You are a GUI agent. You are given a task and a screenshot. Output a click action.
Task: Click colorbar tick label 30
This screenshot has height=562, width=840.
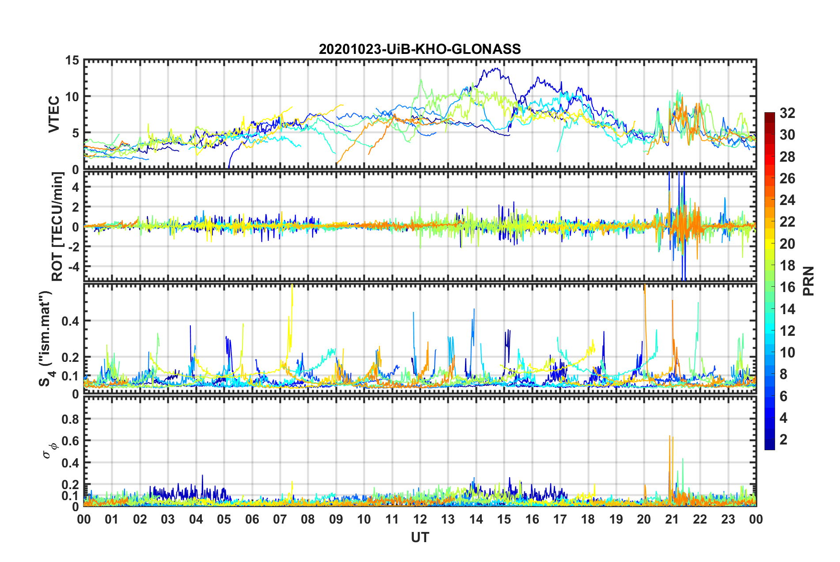[787, 135]
